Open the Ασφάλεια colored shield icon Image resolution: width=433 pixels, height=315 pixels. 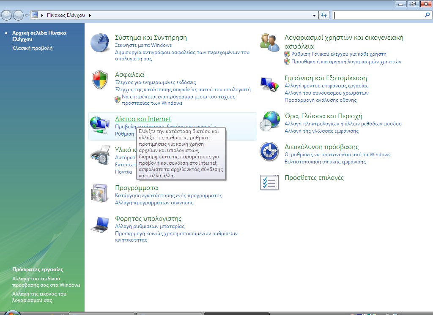tap(100, 79)
